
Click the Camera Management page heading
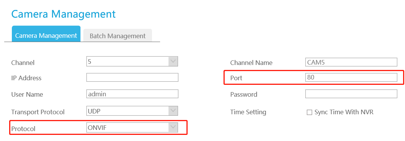[63, 14]
